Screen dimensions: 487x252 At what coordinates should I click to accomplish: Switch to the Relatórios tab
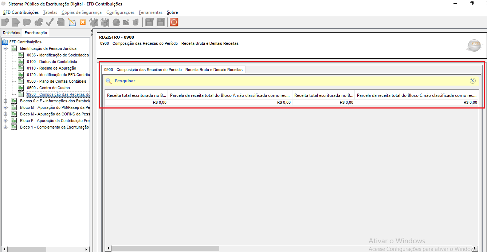[x=12, y=33]
